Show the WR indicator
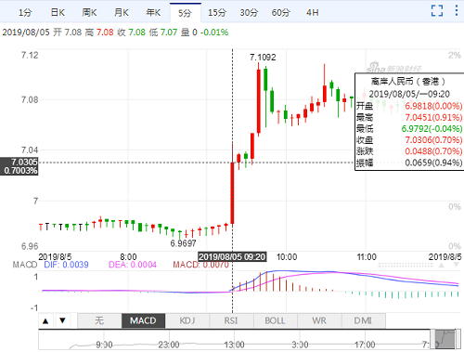 pyautogui.click(x=319, y=320)
